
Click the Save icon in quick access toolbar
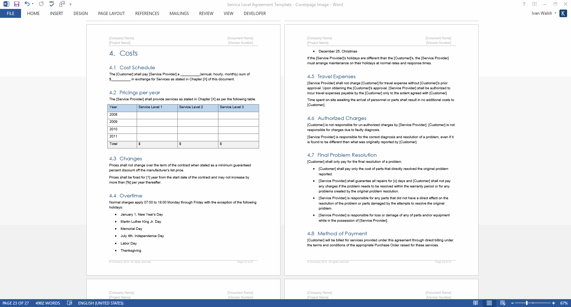tap(17, 4)
